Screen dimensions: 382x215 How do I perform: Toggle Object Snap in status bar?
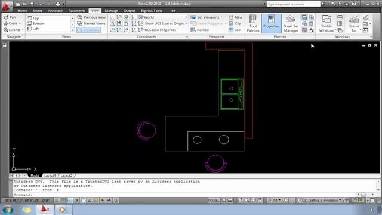coord(83,201)
